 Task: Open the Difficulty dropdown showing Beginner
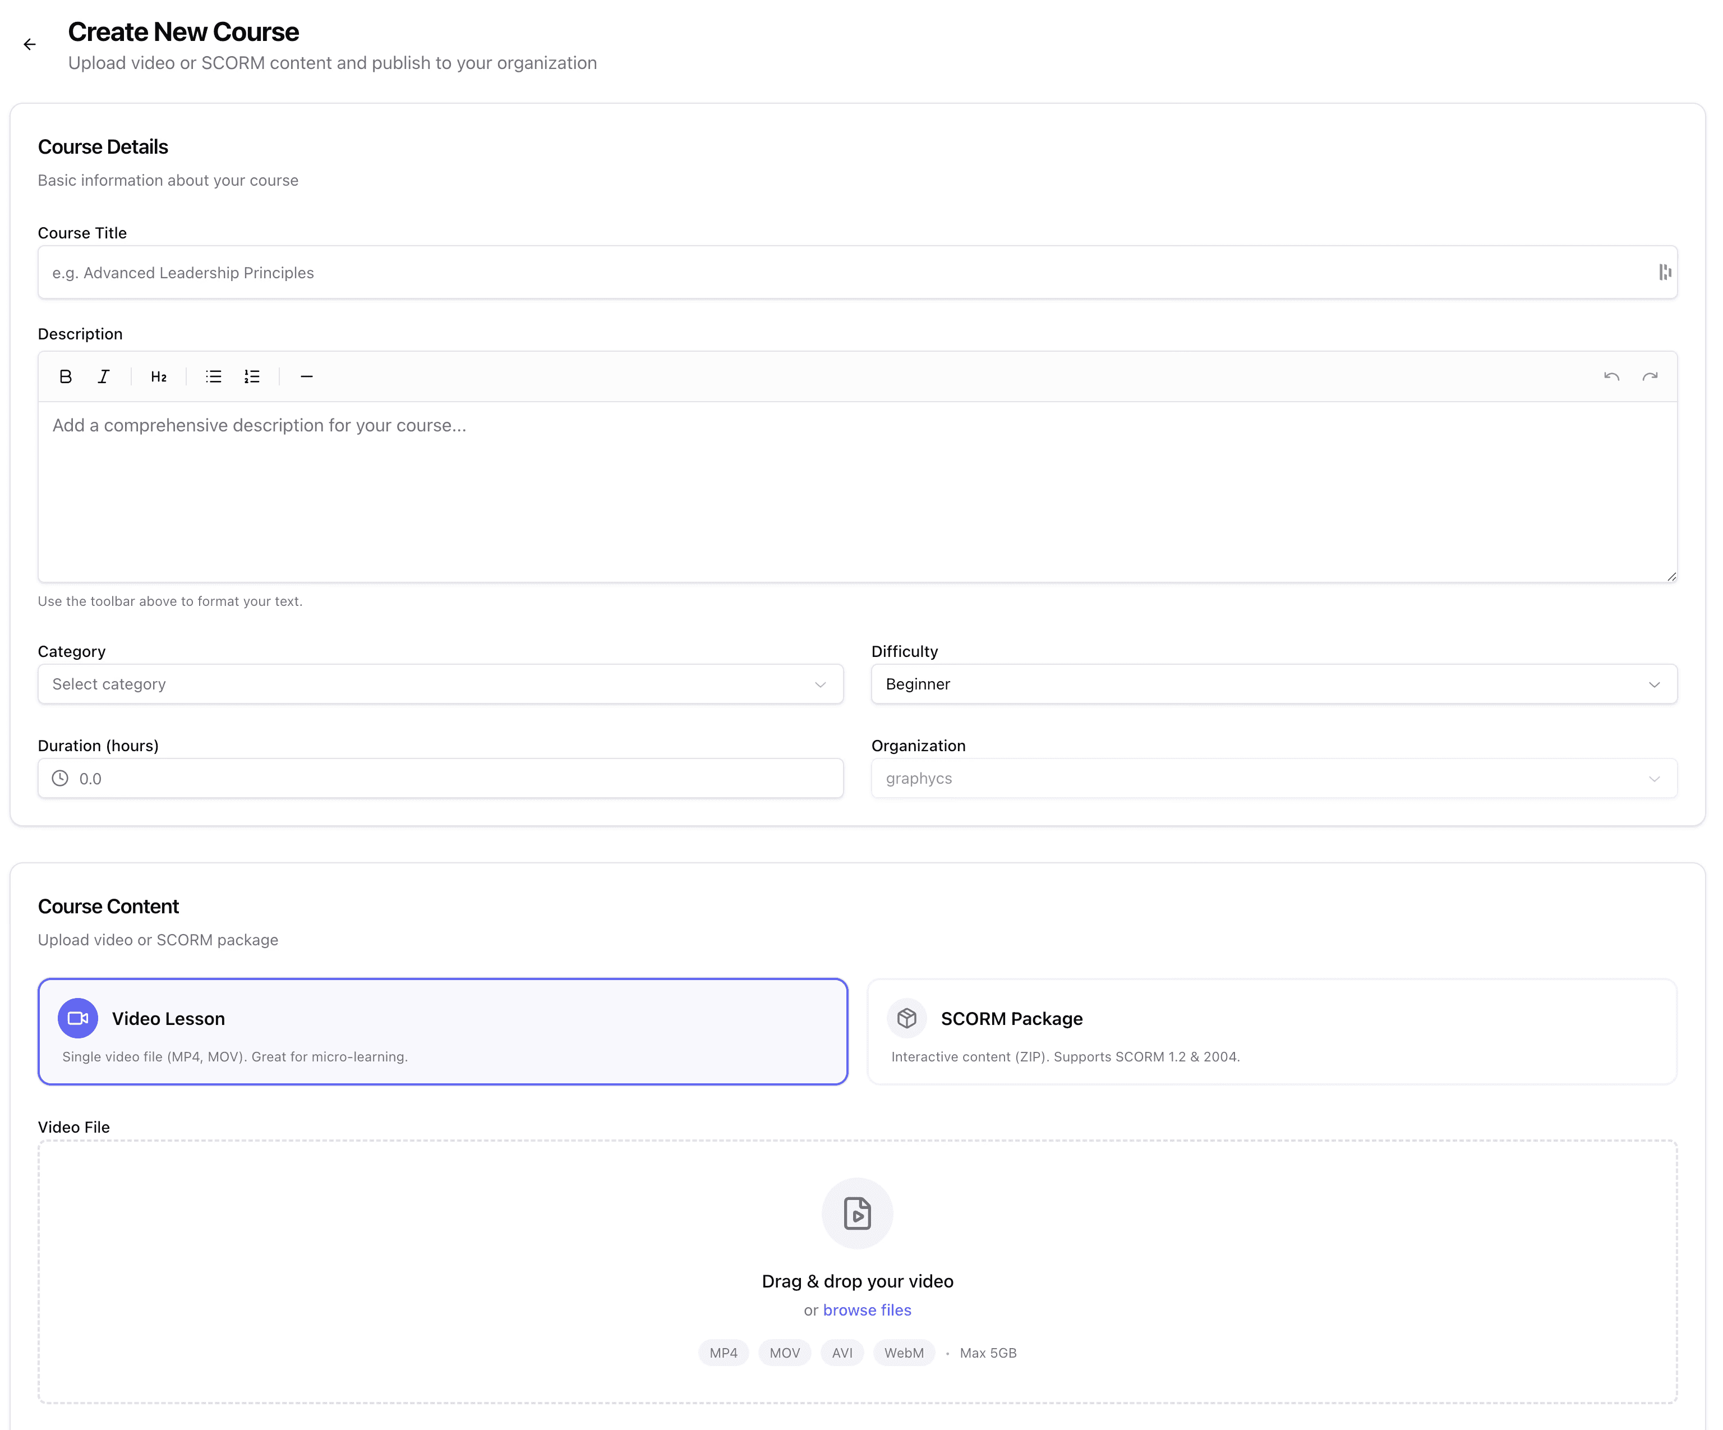tap(1273, 684)
